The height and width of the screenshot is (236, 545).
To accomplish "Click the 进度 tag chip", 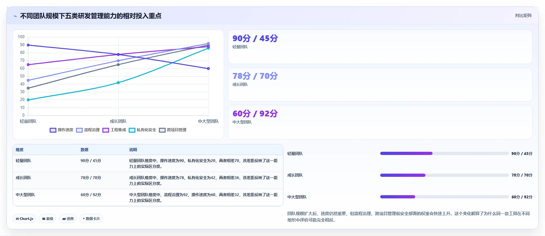I will click(68, 219).
